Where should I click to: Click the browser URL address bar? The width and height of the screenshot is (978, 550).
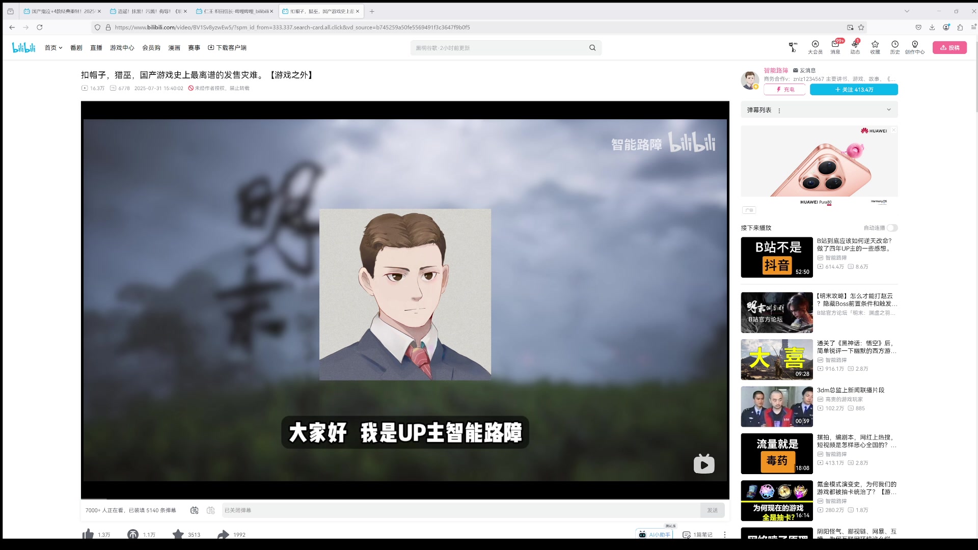point(479,28)
